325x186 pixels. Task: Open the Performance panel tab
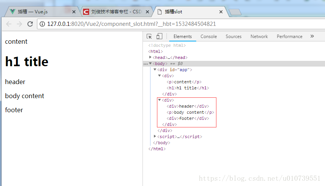(289, 37)
